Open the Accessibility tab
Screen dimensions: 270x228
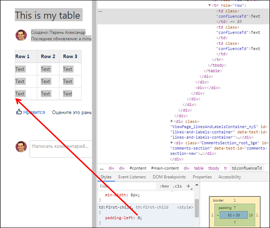(x=229, y=177)
